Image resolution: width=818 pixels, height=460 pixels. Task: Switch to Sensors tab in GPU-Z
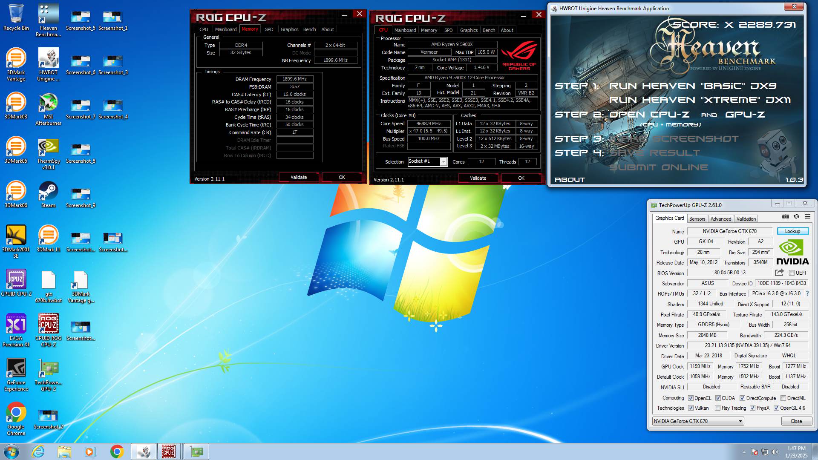point(697,218)
